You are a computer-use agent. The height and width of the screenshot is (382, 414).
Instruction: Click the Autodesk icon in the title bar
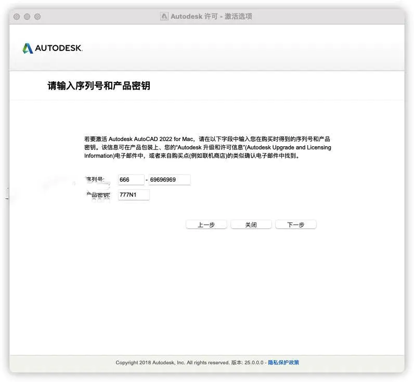164,16
